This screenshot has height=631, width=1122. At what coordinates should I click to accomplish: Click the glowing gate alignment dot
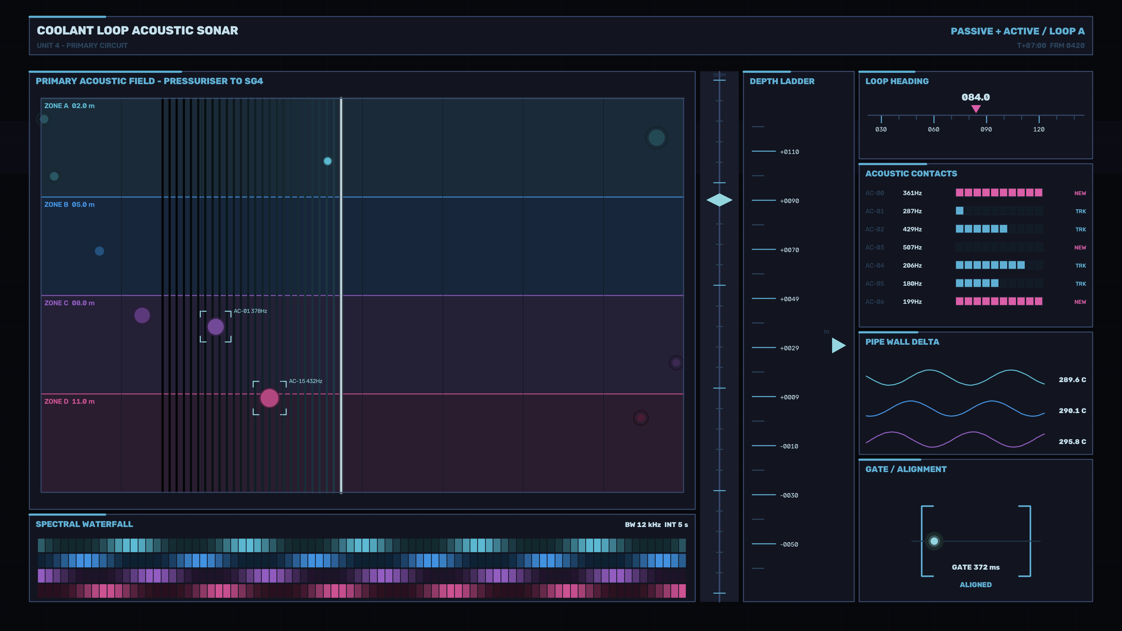click(x=934, y=541)
